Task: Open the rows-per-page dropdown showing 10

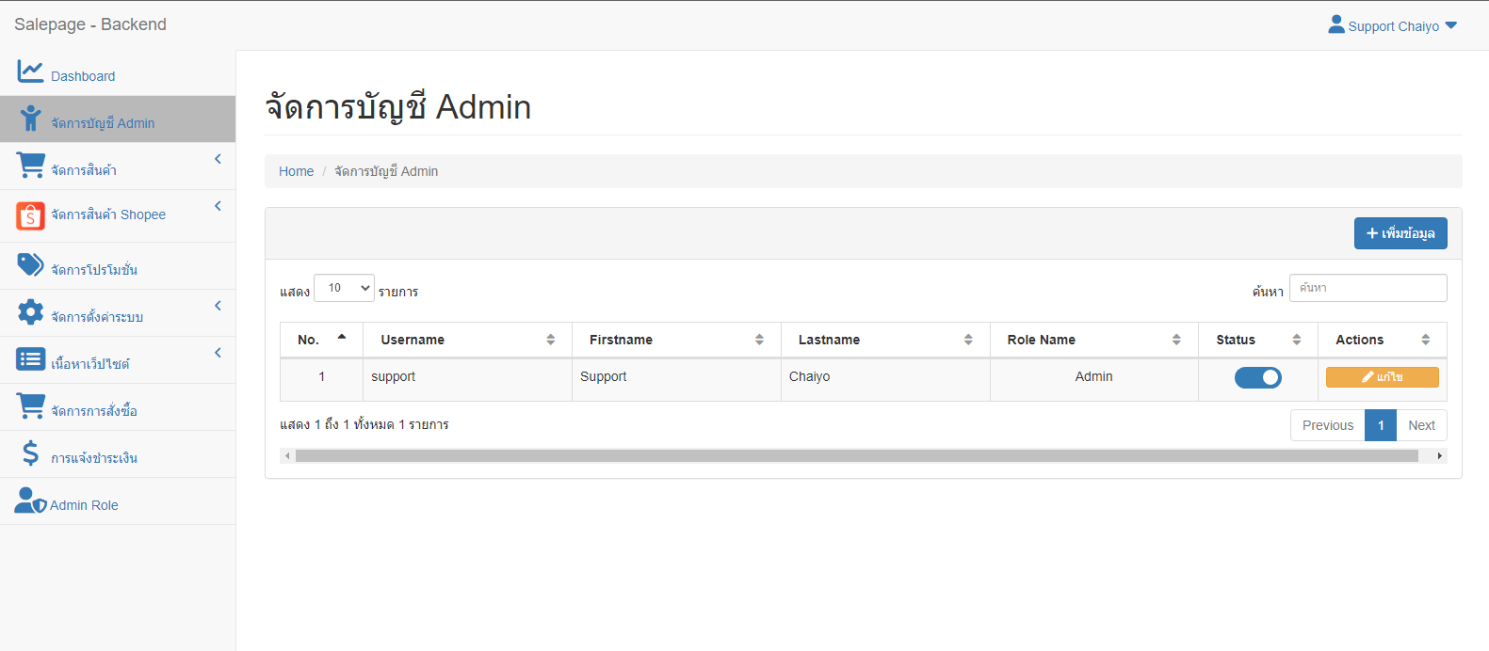Action: point(344,288)
